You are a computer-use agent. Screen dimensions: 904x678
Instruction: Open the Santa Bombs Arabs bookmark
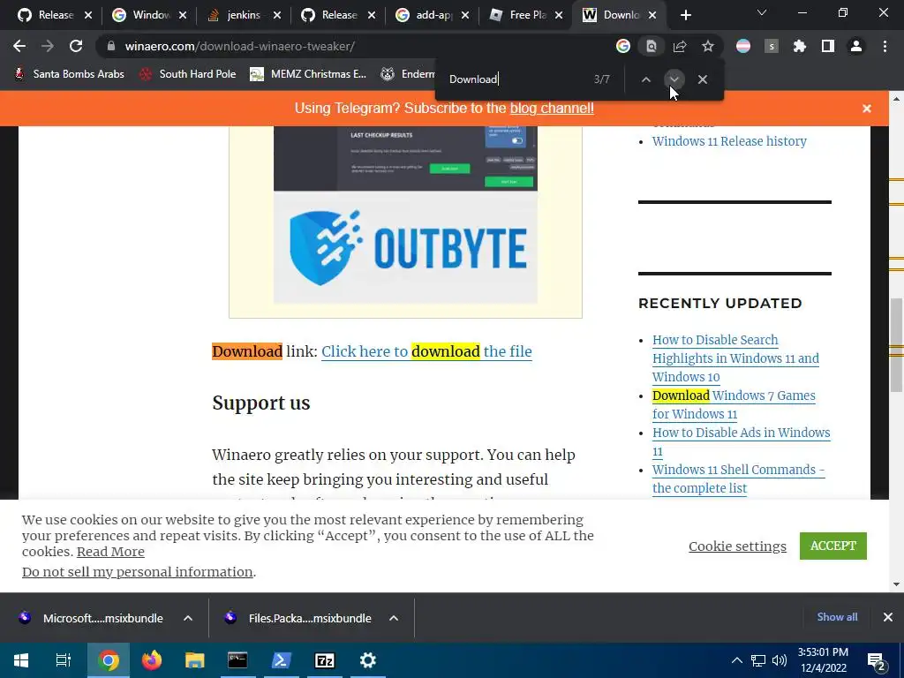[x=69, y=74]
